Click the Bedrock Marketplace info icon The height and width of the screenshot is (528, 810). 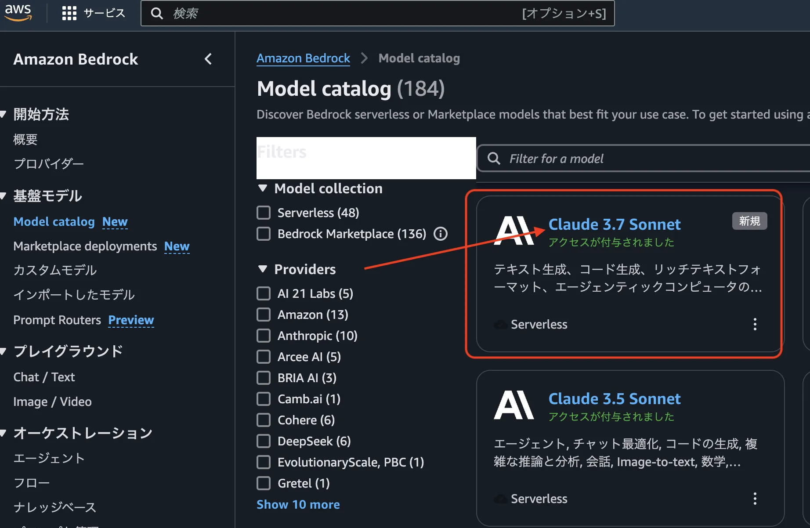pos(441,234)
